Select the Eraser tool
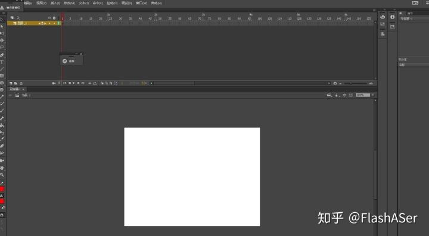 click(2, 146)
